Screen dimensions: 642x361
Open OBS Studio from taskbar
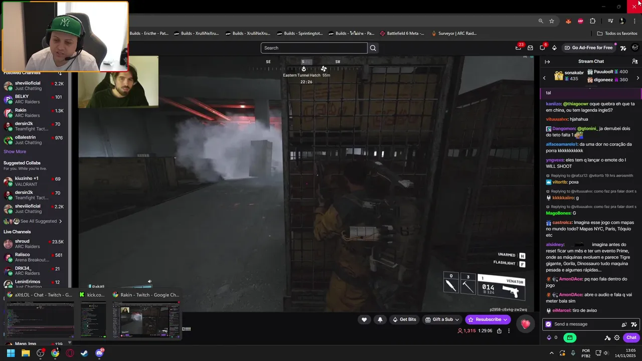coord(40,353)
